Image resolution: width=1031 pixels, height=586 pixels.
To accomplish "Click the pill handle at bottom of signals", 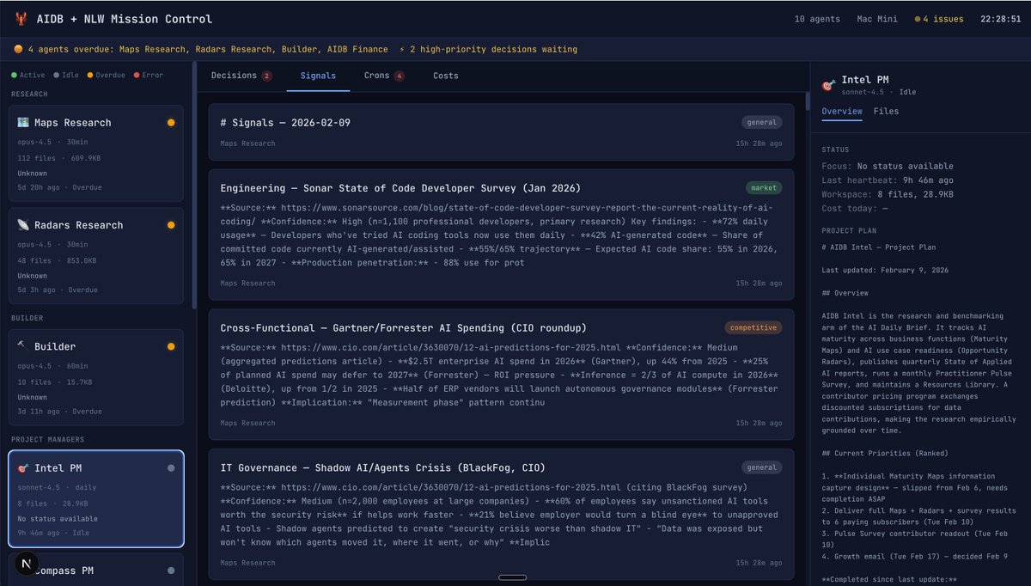I will [513, 577].
